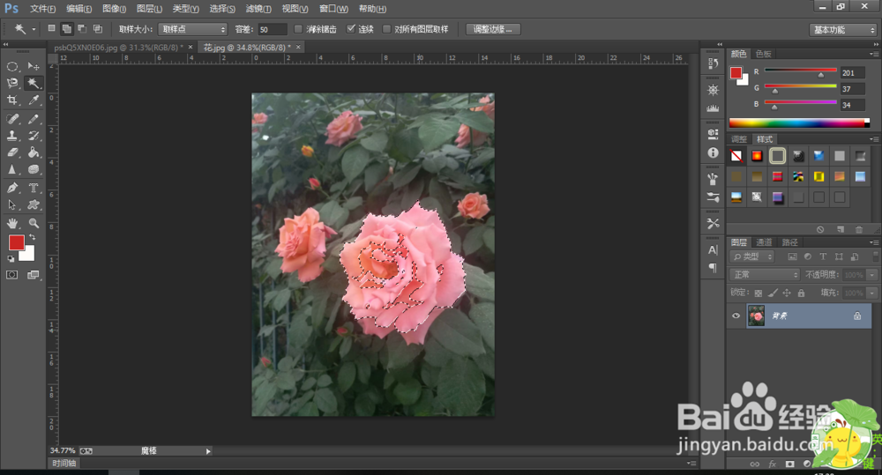Viewport: 882px width, 475px height.
Task: Choose the Type tool
Action: [x=34, y=188]
